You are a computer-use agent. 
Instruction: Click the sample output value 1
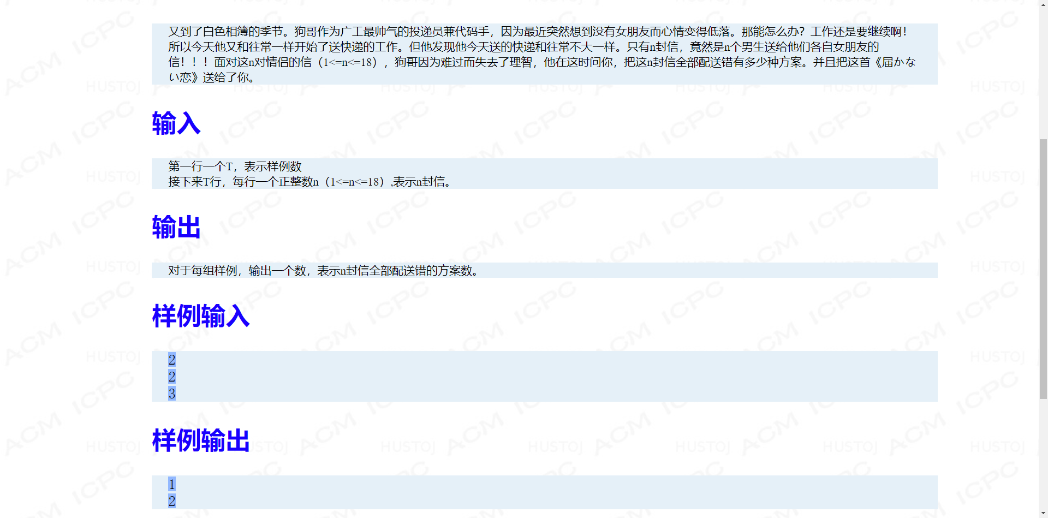coord(172,484)
